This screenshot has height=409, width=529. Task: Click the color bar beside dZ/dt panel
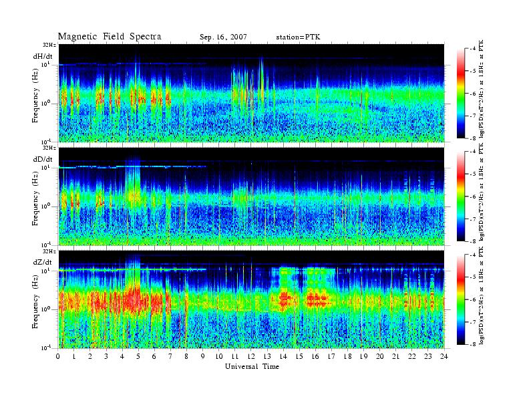460,299
